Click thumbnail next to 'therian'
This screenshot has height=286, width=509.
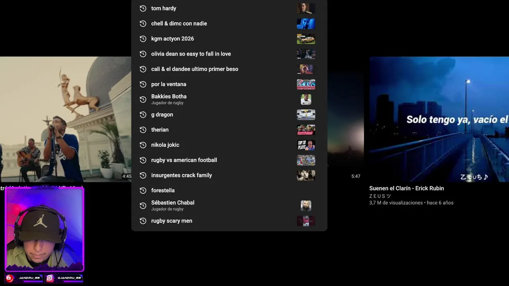(x=306, y=129)
